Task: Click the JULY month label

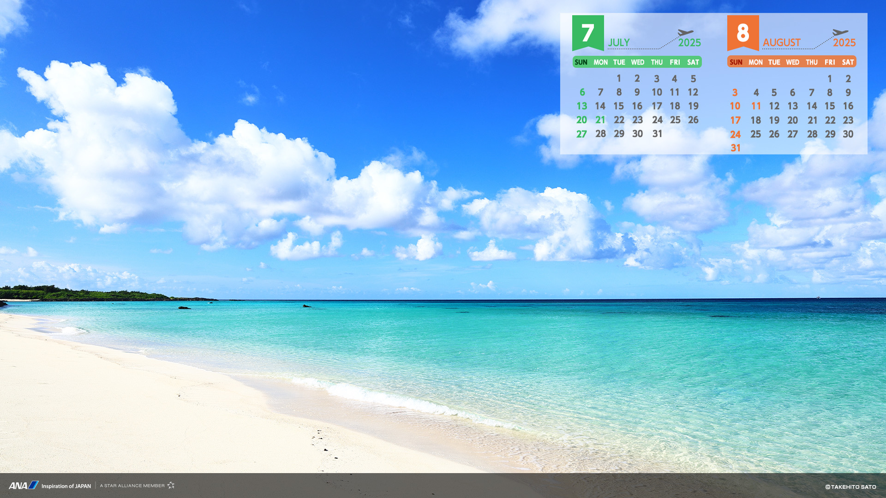Action: tap(618, 43)
